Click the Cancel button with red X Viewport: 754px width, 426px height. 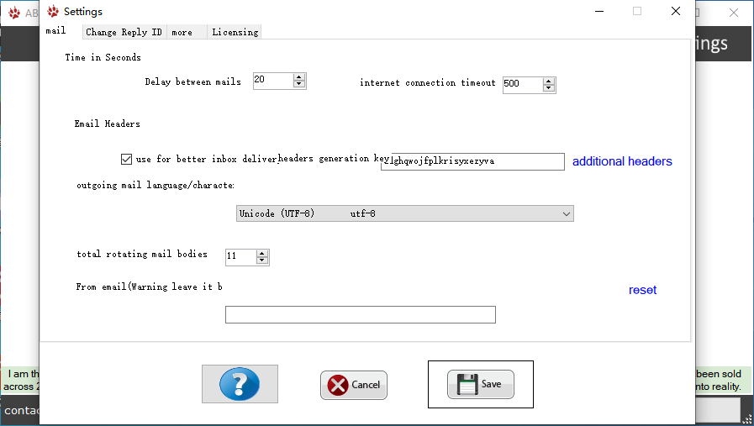(x=354, y=385)
